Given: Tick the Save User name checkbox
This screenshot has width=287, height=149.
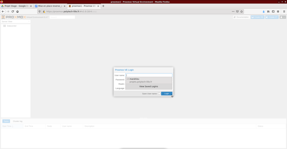Looking at the screenshot, I should [x=159, y=94].
